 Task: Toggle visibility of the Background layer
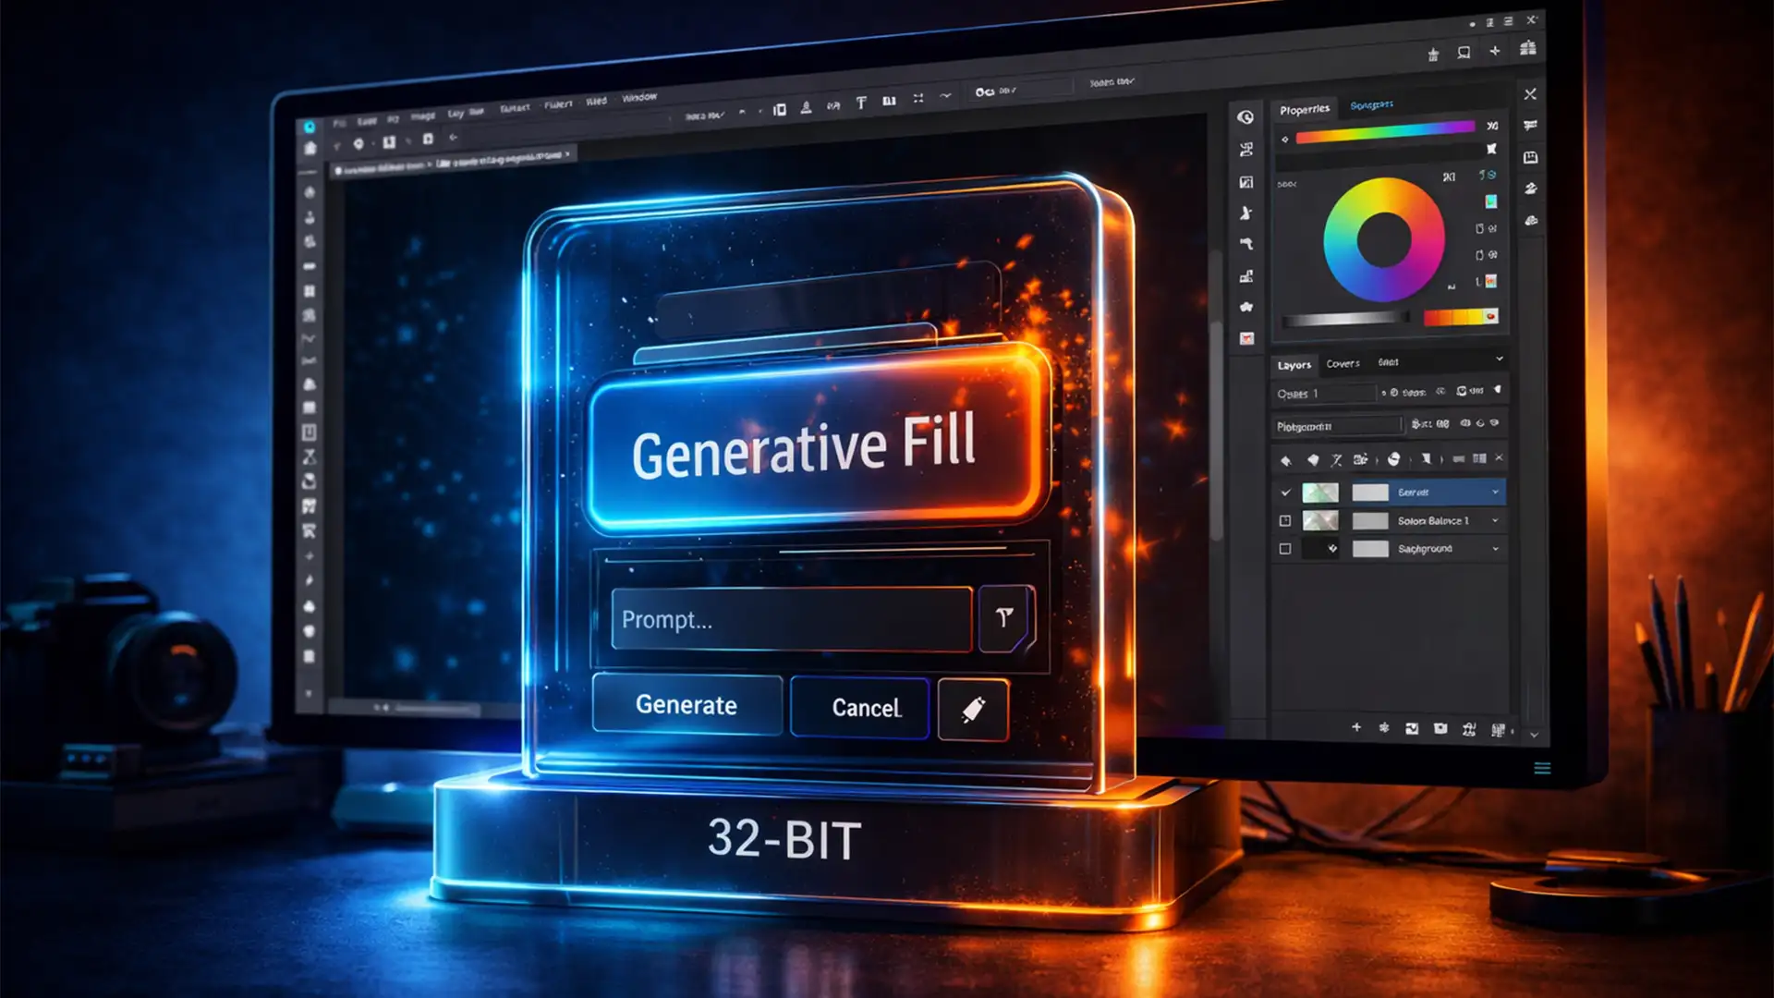[x=1285, y=549]
